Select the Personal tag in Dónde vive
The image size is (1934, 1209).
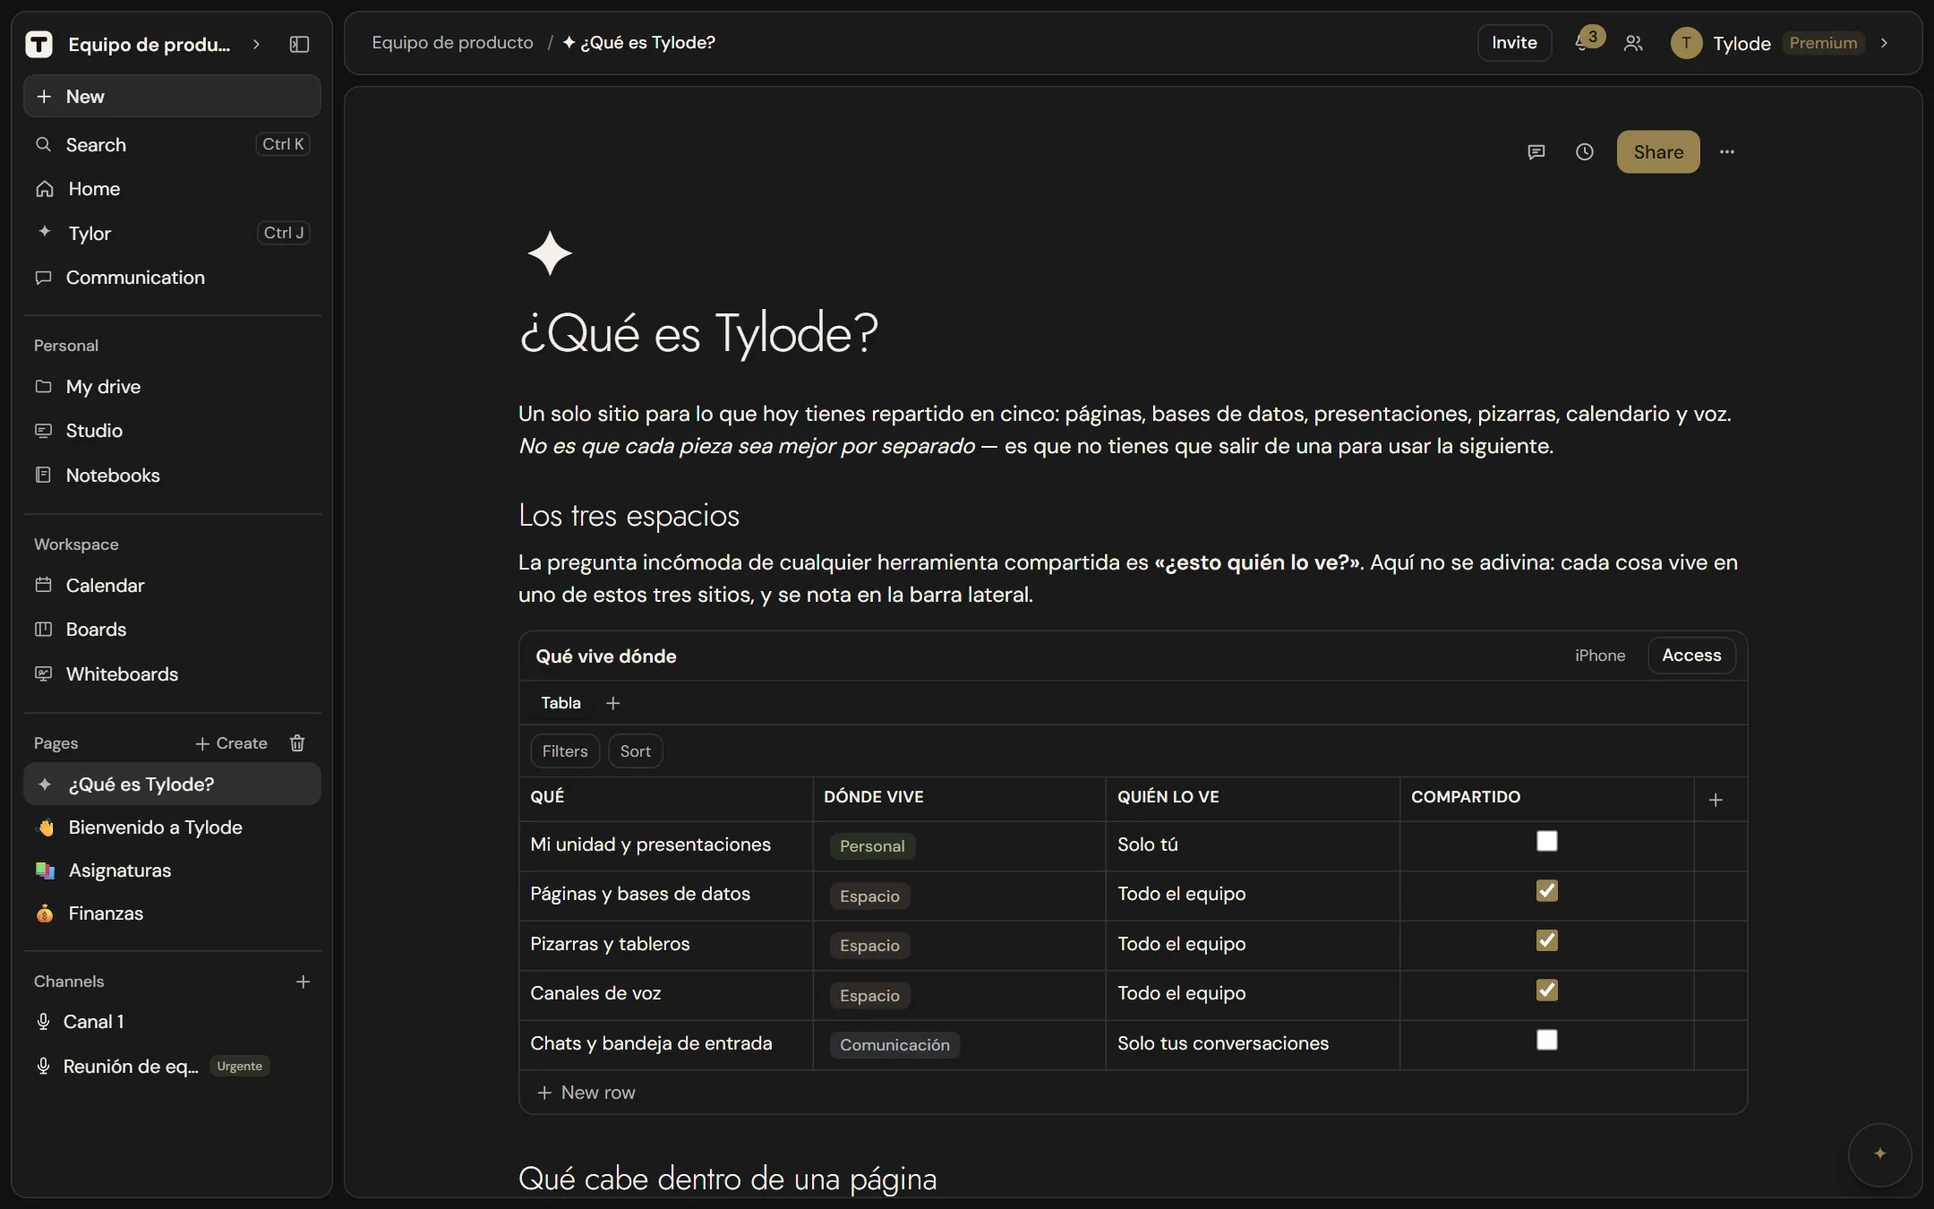tap(872, 846)
